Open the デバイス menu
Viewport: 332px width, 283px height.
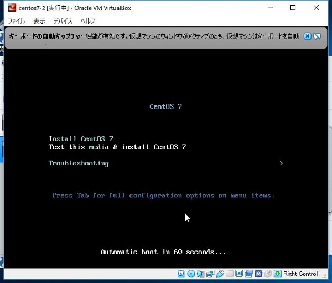pos(63,21)
